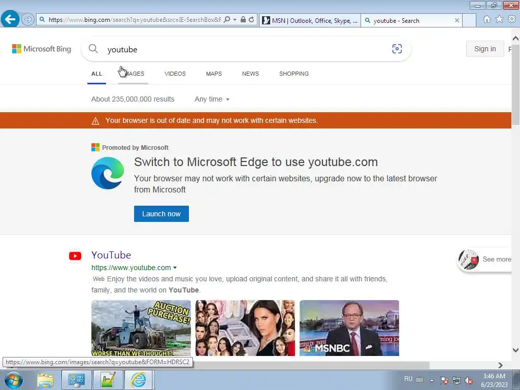Open visual search camera icon
This screenshot has height=390, width=520.
[x=397, y=49]
